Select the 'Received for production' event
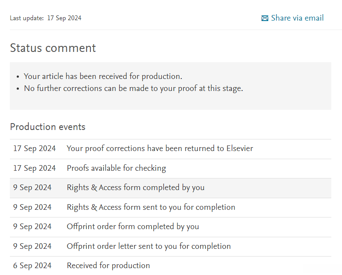Image resolution: width=342 pixels, height=275 pixels. tap(108, 266)
